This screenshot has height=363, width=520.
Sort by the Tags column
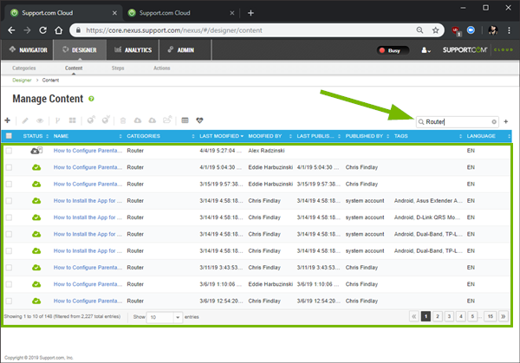(428, 136)
